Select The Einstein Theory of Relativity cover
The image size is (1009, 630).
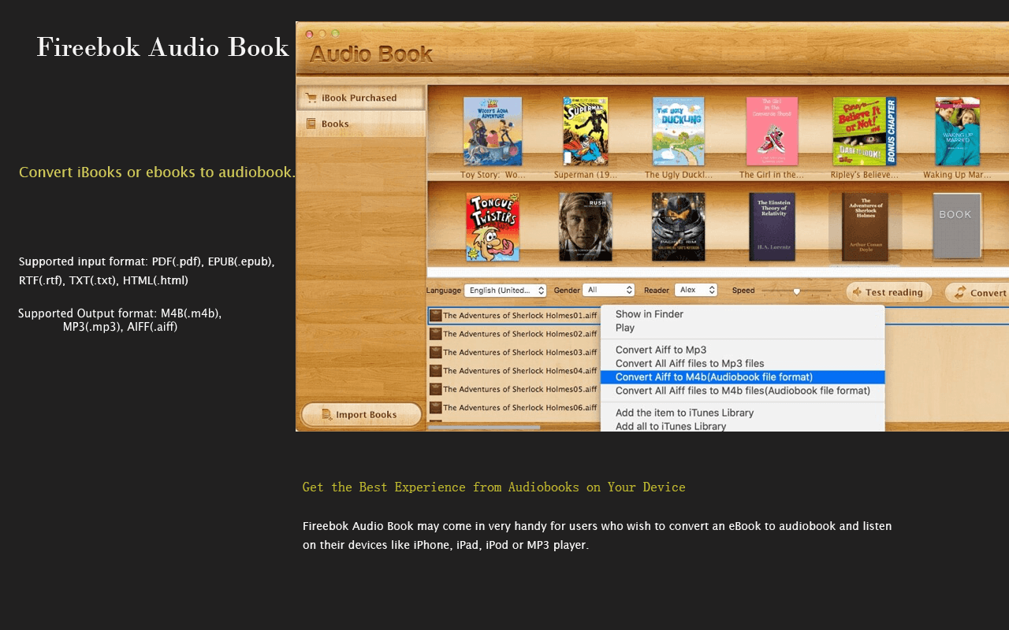(773, 227)
